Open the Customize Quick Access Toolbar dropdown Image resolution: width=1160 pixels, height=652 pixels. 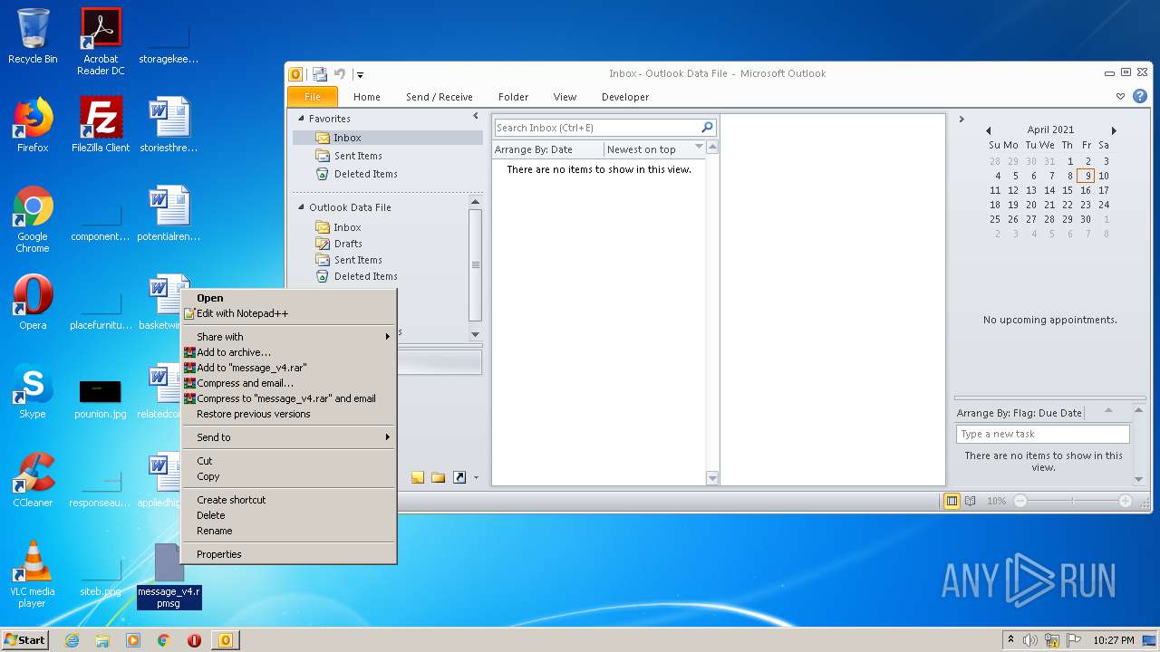(x=360, y=75)
